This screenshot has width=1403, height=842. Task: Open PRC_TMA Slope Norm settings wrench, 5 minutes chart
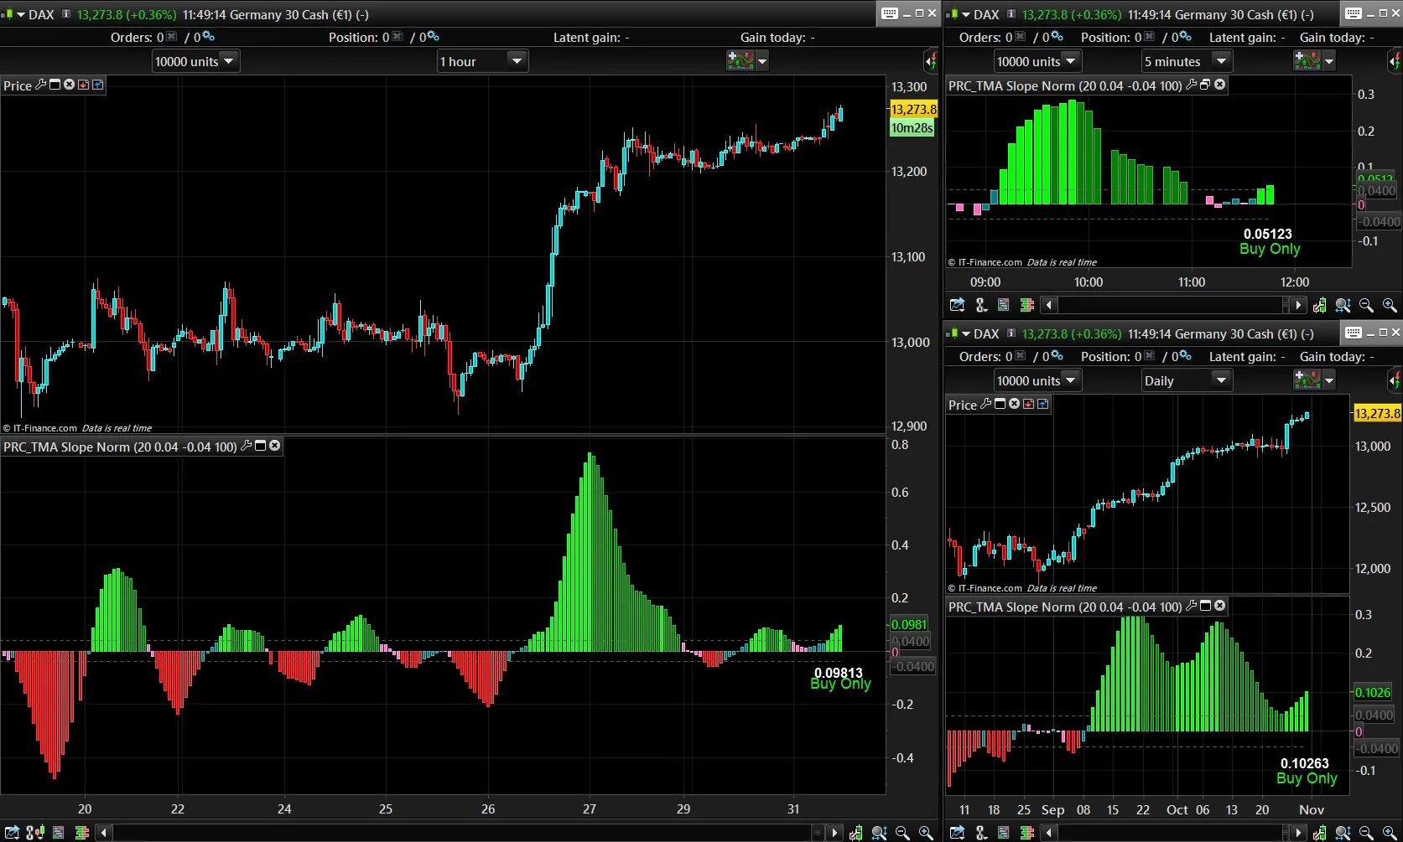1191,85
